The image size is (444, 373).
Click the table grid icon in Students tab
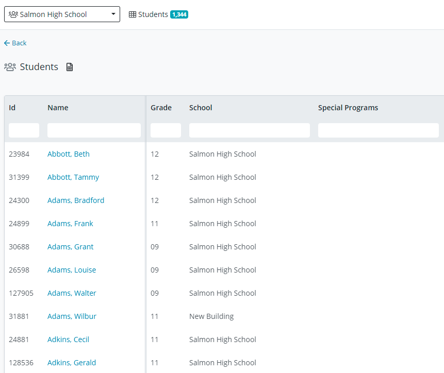[x=133, y=14]
